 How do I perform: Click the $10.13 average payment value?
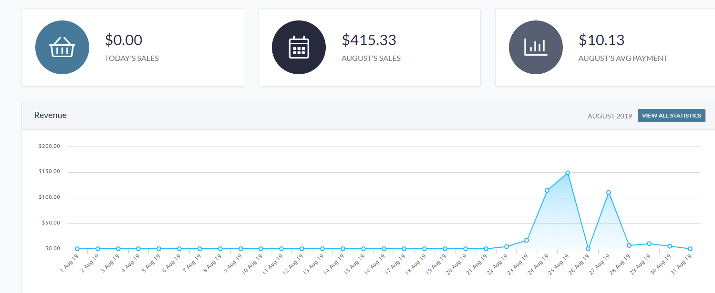click(601, 40)
